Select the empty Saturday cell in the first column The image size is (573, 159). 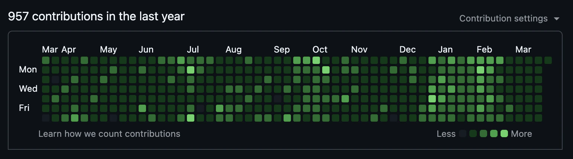(x=46, y=118)
